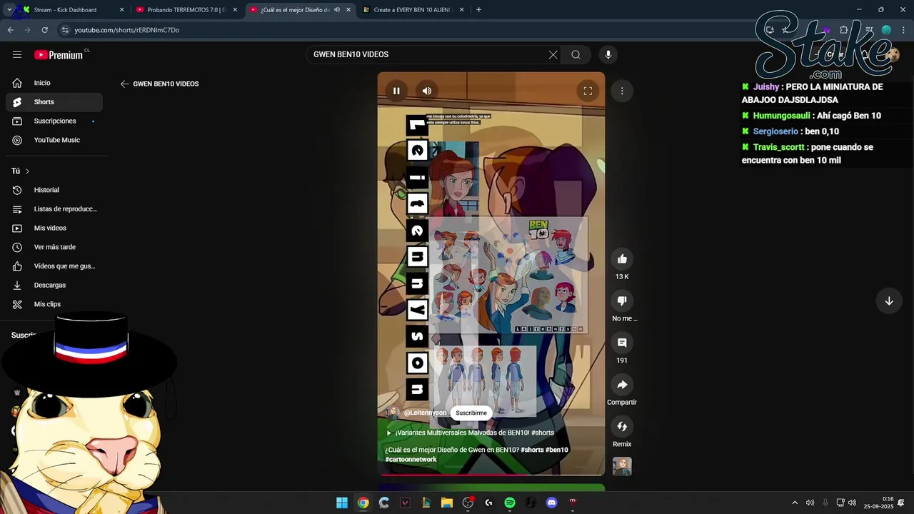The width and height of the screenshot is (914, 514).
Task: Open File Explorer on the taskbar
Action: [x=447, y=503]
